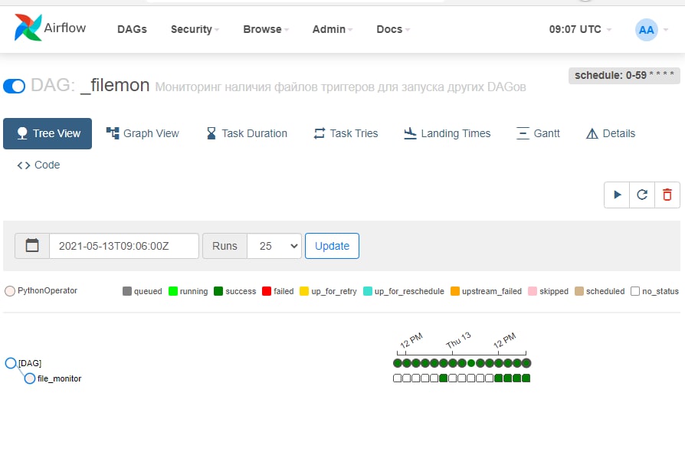The width and height of the screenshot is (685, 465).
Task: Click the first DAG run circle
Action: click(x=397, y=363)
